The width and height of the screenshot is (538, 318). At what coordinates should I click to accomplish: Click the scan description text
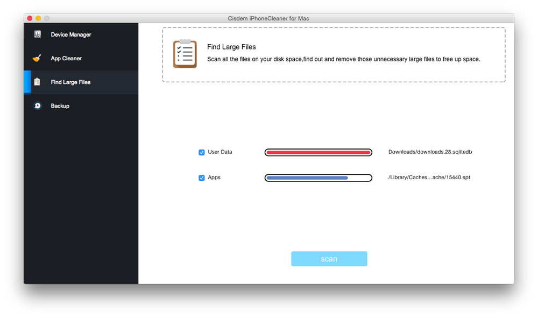pyautogui.click(x=343, y=59)
